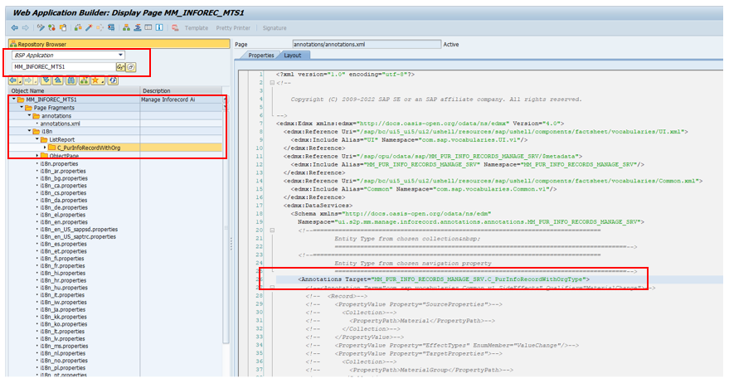
Task: Select i18n_de.properties file
Action: tap(63, 208)
